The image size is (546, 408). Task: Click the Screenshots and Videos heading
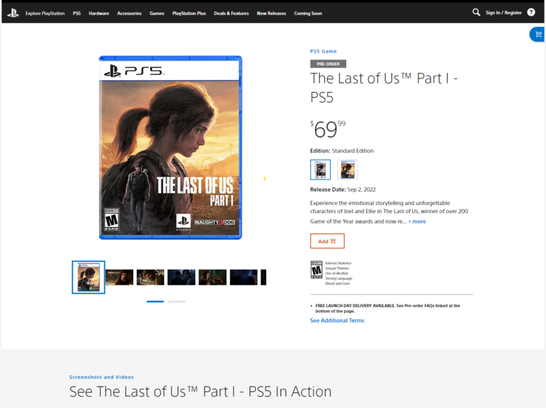pyautogui.click(x=101, y=377)
